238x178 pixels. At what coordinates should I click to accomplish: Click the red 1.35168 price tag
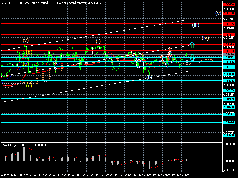229,13
